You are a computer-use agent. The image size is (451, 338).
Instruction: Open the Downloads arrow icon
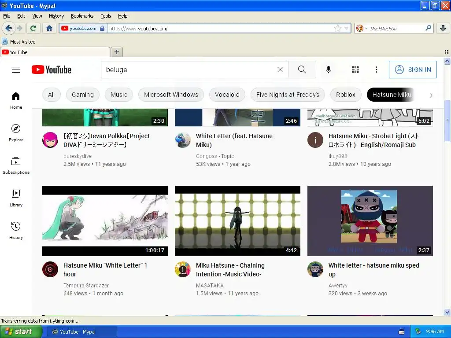[x=443, y=28]
